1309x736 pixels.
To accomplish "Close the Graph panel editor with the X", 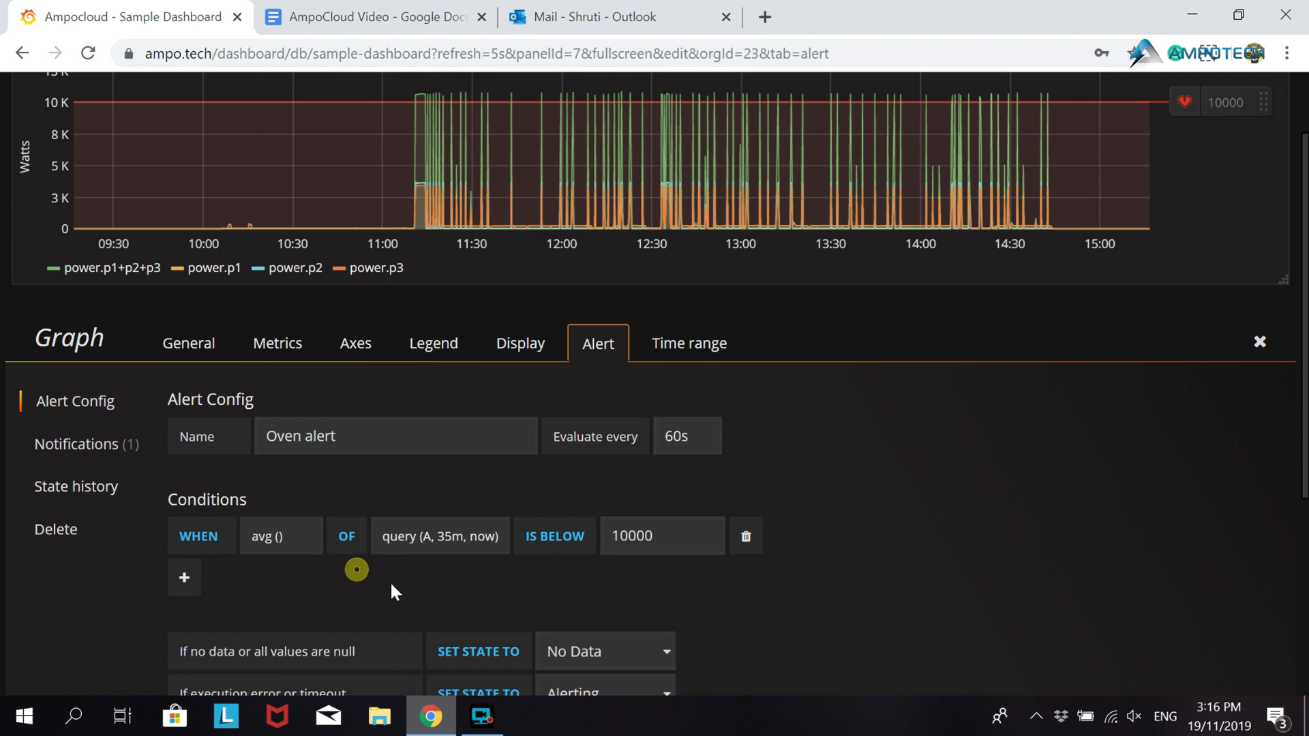I will click(x=1260, y=341).
